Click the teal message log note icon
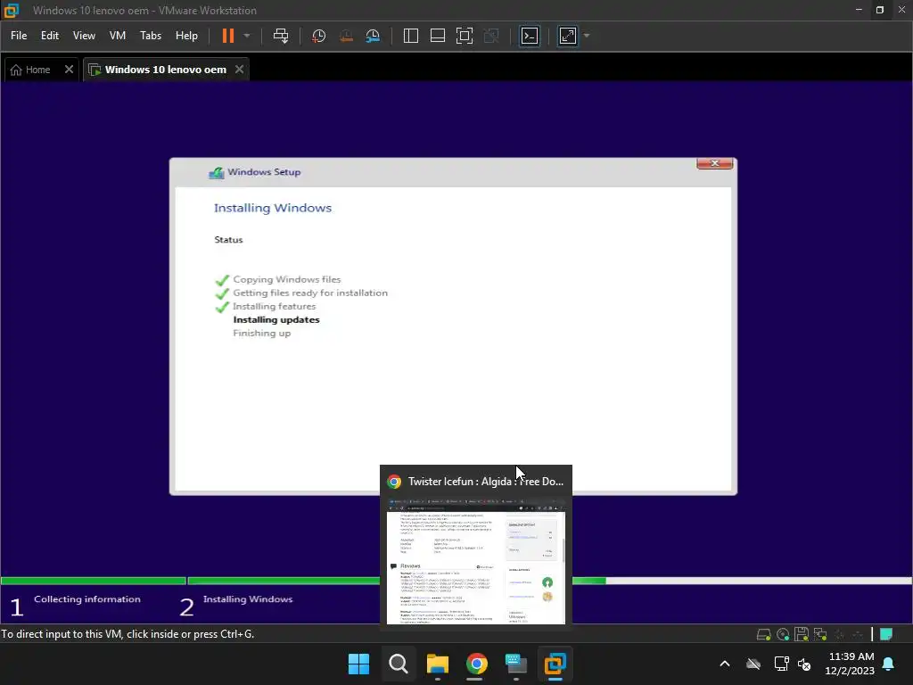913x685 pixels. click(886, 634)
